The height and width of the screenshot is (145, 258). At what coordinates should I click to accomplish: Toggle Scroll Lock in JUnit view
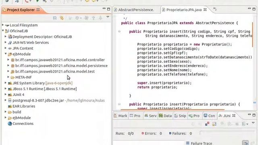(214, 124)
